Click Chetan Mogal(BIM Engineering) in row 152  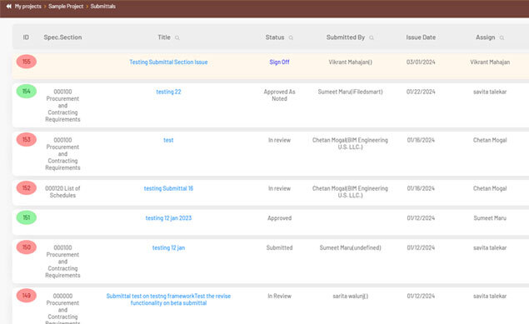[350, 192]
